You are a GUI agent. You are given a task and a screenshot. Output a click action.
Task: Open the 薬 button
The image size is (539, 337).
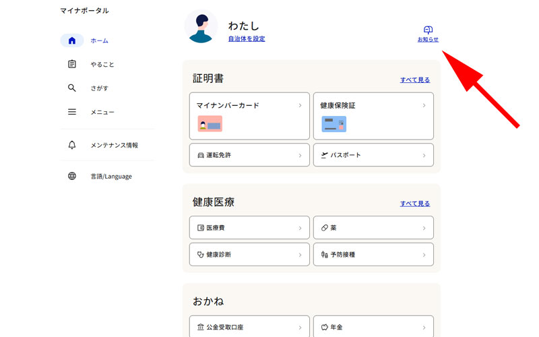click(373, 228)
